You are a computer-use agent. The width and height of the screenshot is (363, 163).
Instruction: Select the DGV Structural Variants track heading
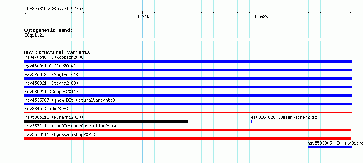point(57,52)
